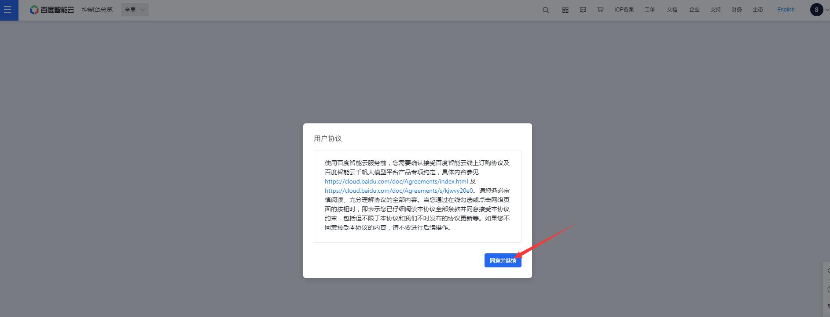The height and width of the screenshot is (317, 830).
Task: Open the 财务 menu
Action: click(737, 10)
